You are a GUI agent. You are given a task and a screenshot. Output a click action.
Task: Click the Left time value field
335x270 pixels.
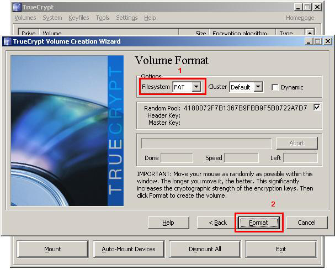[300, 158]
